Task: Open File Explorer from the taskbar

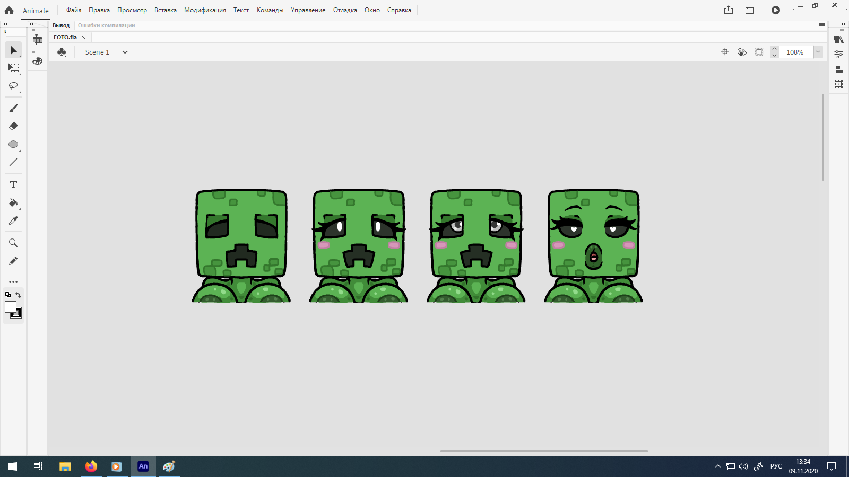Action: click(65, 466)
